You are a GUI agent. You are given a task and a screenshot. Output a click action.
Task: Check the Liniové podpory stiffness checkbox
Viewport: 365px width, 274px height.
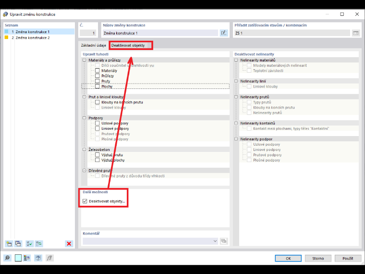pos(97,128)
